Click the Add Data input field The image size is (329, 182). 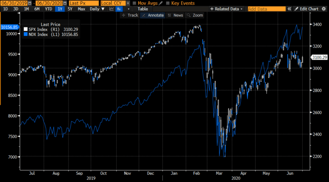pos(267,9)
